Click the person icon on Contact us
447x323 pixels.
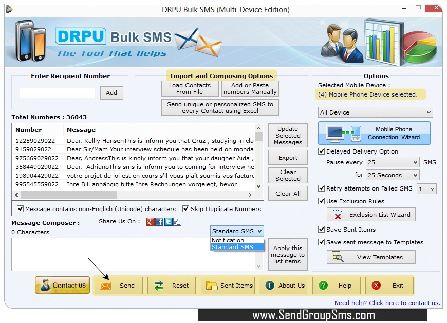(x=45, y=285)
